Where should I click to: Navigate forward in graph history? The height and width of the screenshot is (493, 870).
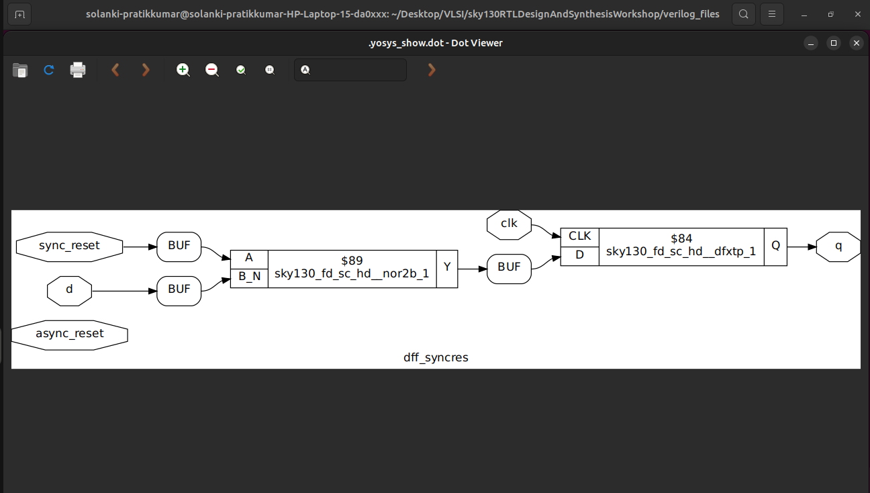[146, 70]
